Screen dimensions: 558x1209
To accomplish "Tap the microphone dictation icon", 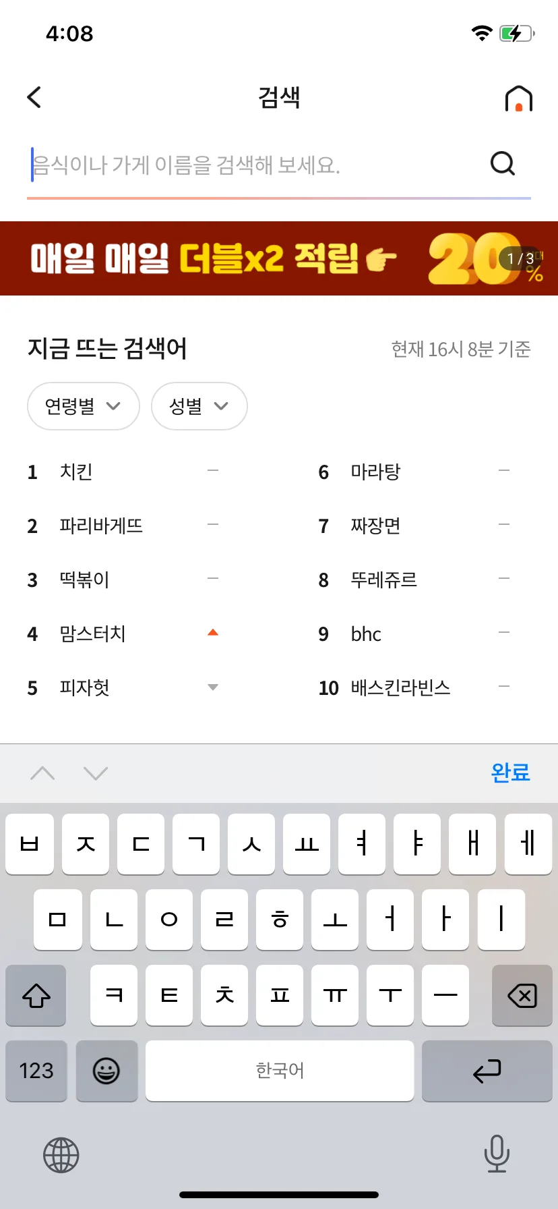I will point(497,1154).
